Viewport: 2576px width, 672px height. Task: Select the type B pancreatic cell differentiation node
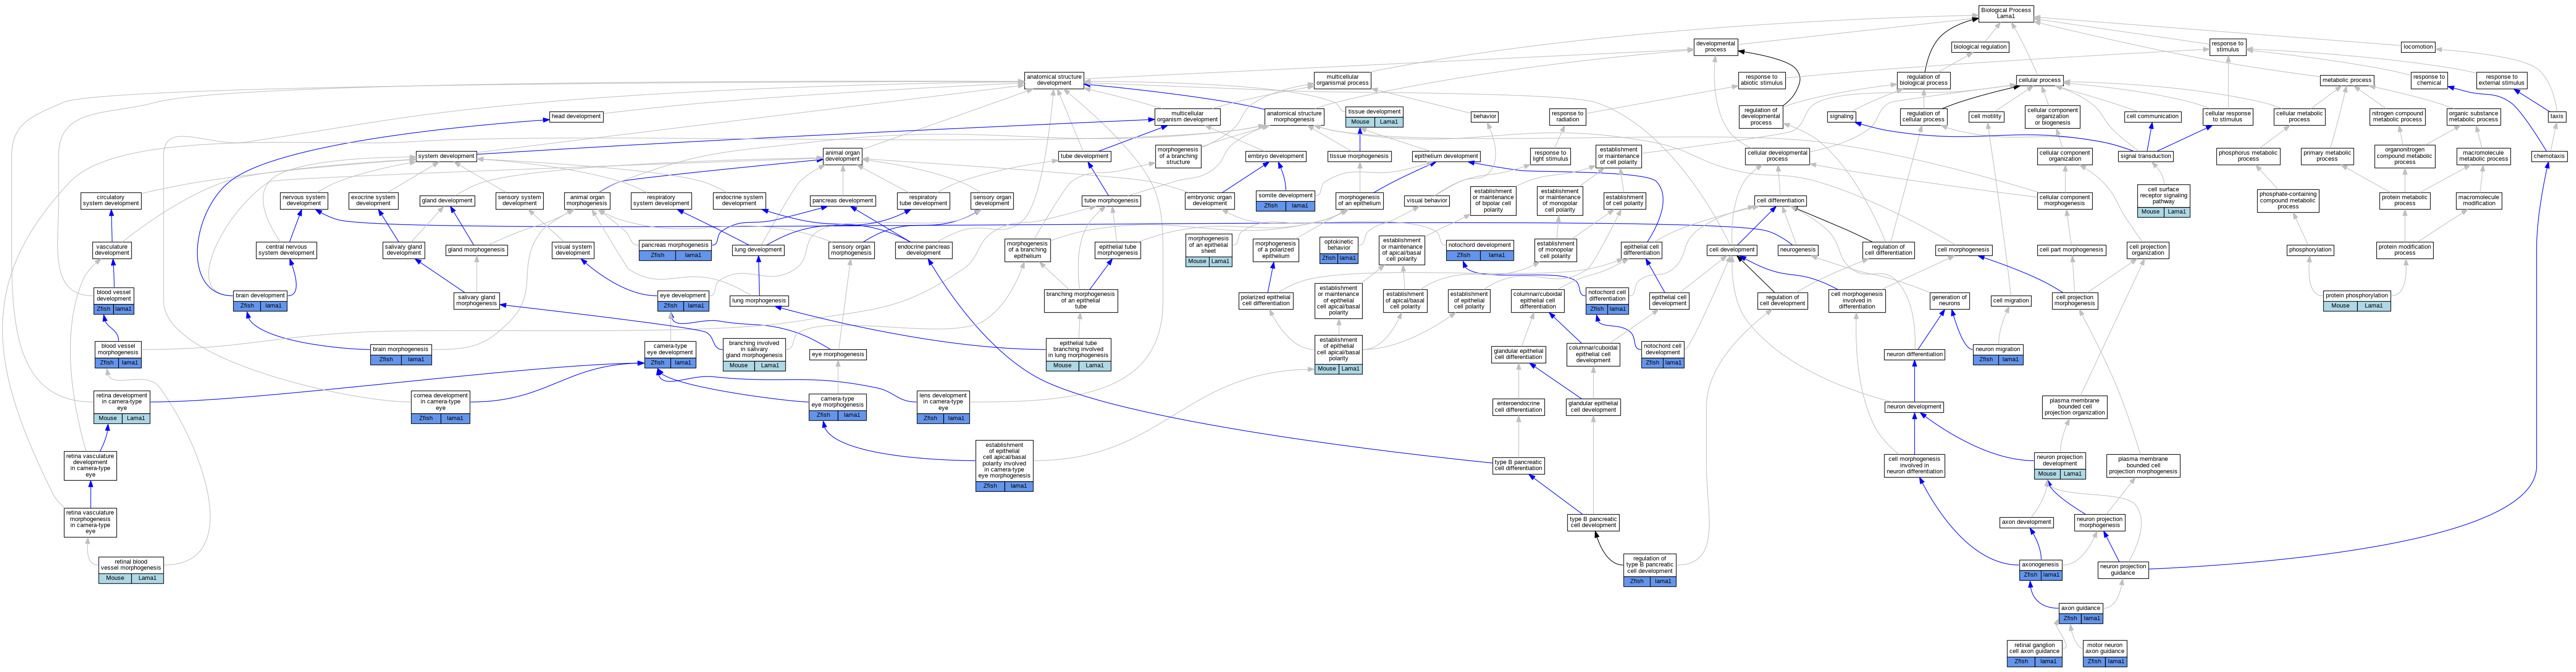(1518, 465)
